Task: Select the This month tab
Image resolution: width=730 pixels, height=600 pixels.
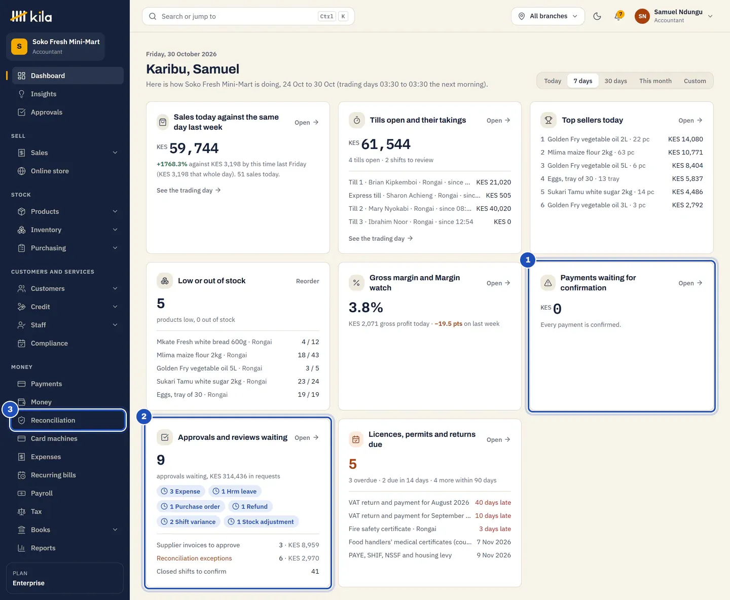Action: coord(655,81)
